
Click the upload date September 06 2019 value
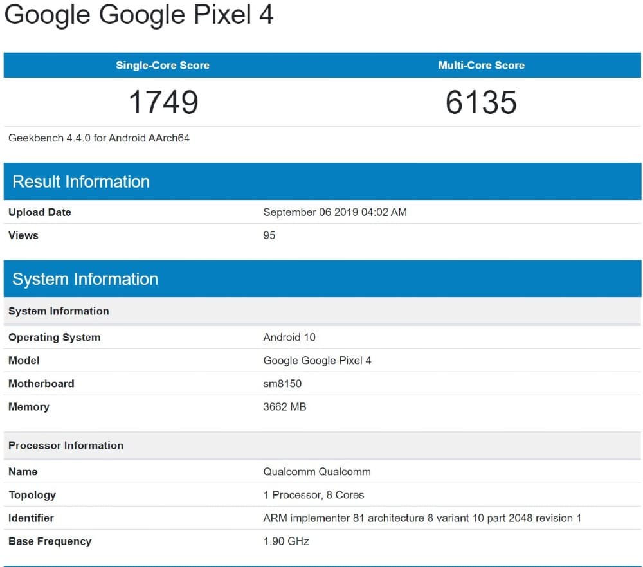(334, 212)
